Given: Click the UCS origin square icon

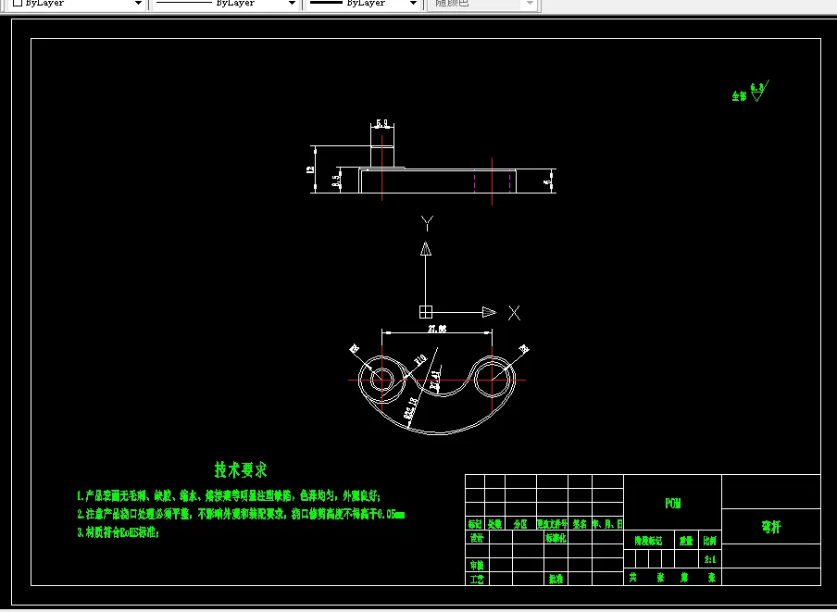Looking at the screenshot, I should [x=425, y=312].
